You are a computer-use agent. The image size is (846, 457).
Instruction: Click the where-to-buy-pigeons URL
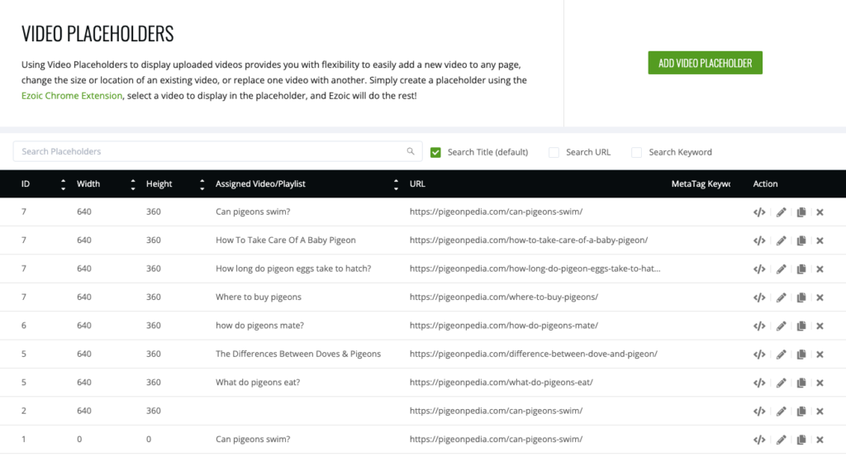click(x=504, y=297)
